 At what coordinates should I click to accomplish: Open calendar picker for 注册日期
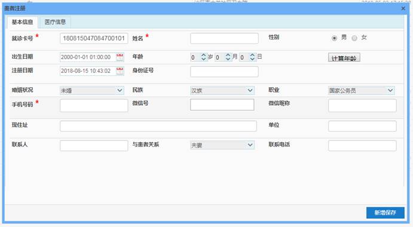tap(120, 71)
